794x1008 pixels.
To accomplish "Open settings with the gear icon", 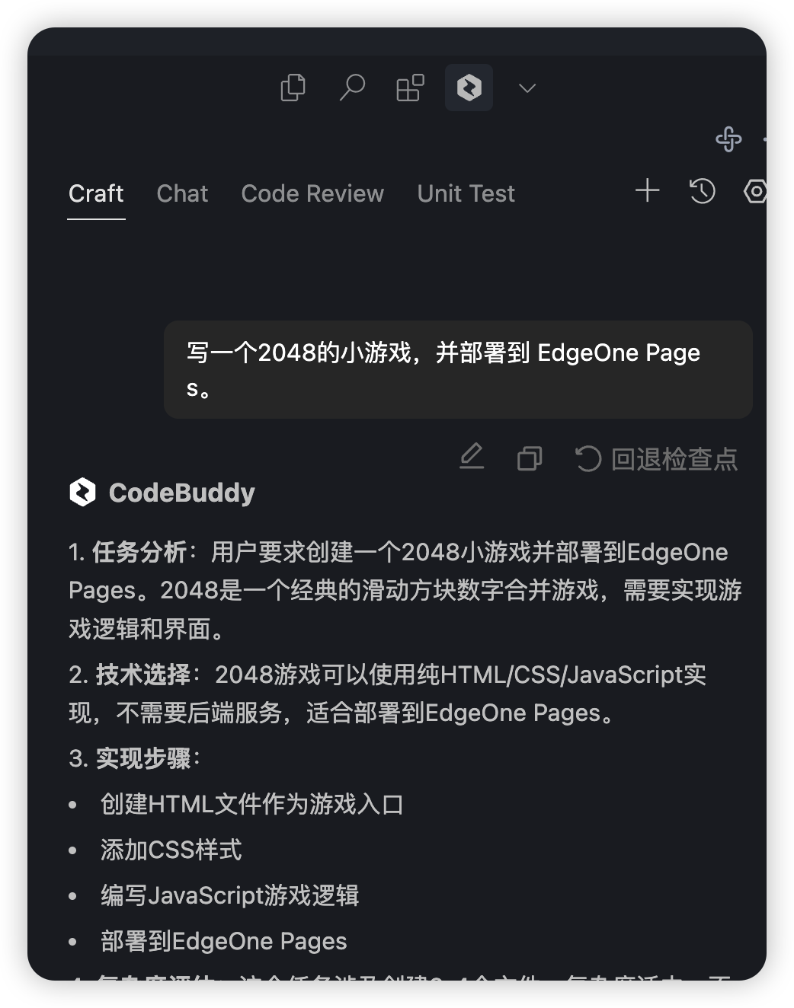I will click(755, 193).
